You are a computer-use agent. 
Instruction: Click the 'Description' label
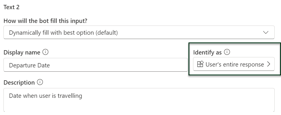(19, 83)
